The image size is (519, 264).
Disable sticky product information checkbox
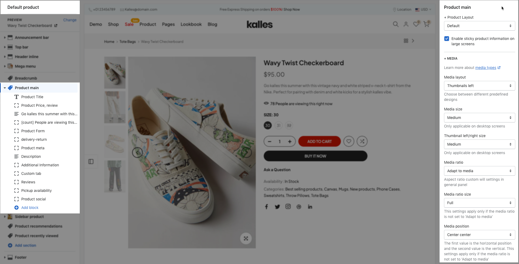[x=447, y=39]
